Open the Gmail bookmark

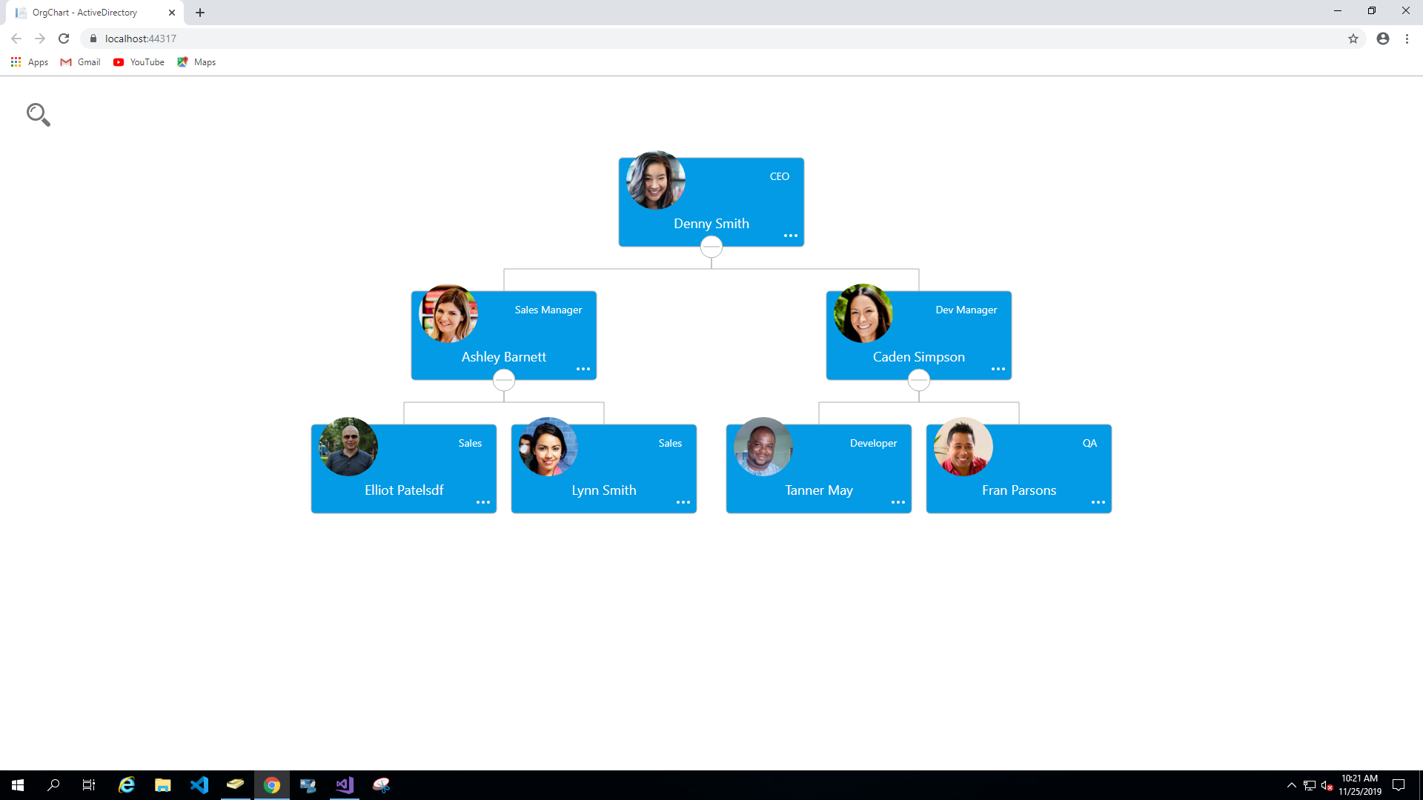[81, 62]
